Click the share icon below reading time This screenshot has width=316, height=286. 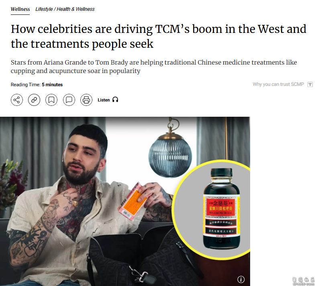tap(17, 100)
